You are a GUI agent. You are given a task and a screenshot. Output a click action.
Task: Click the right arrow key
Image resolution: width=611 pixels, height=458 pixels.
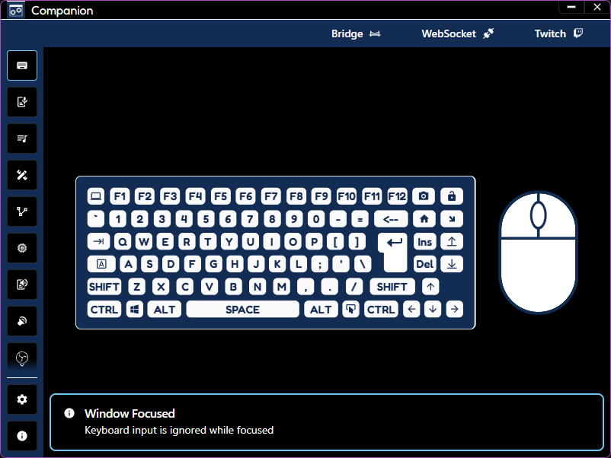pos(454,310)
